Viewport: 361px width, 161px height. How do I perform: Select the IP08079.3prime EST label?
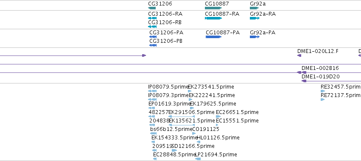[x=168, y=95]
